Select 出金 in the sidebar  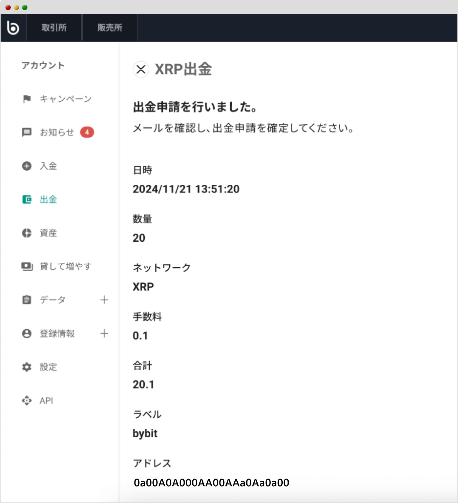(x=48, y=199)
